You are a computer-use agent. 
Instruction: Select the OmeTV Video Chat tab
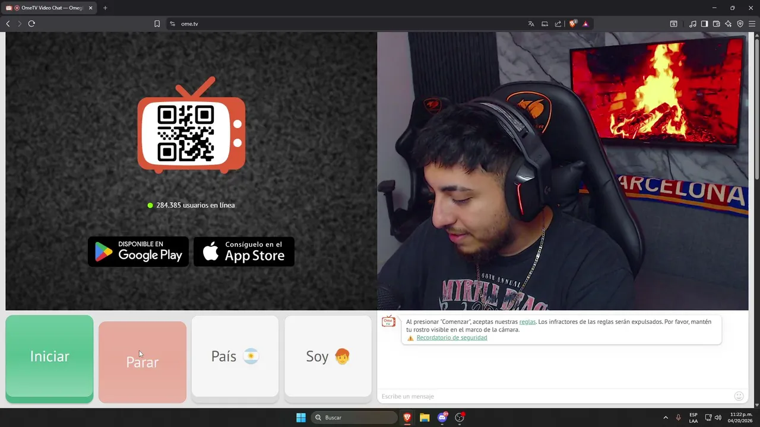tap(49, 8)
